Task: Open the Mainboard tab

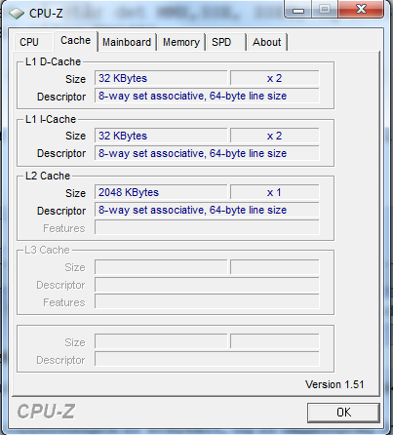Action: click(x=127, y=42)
